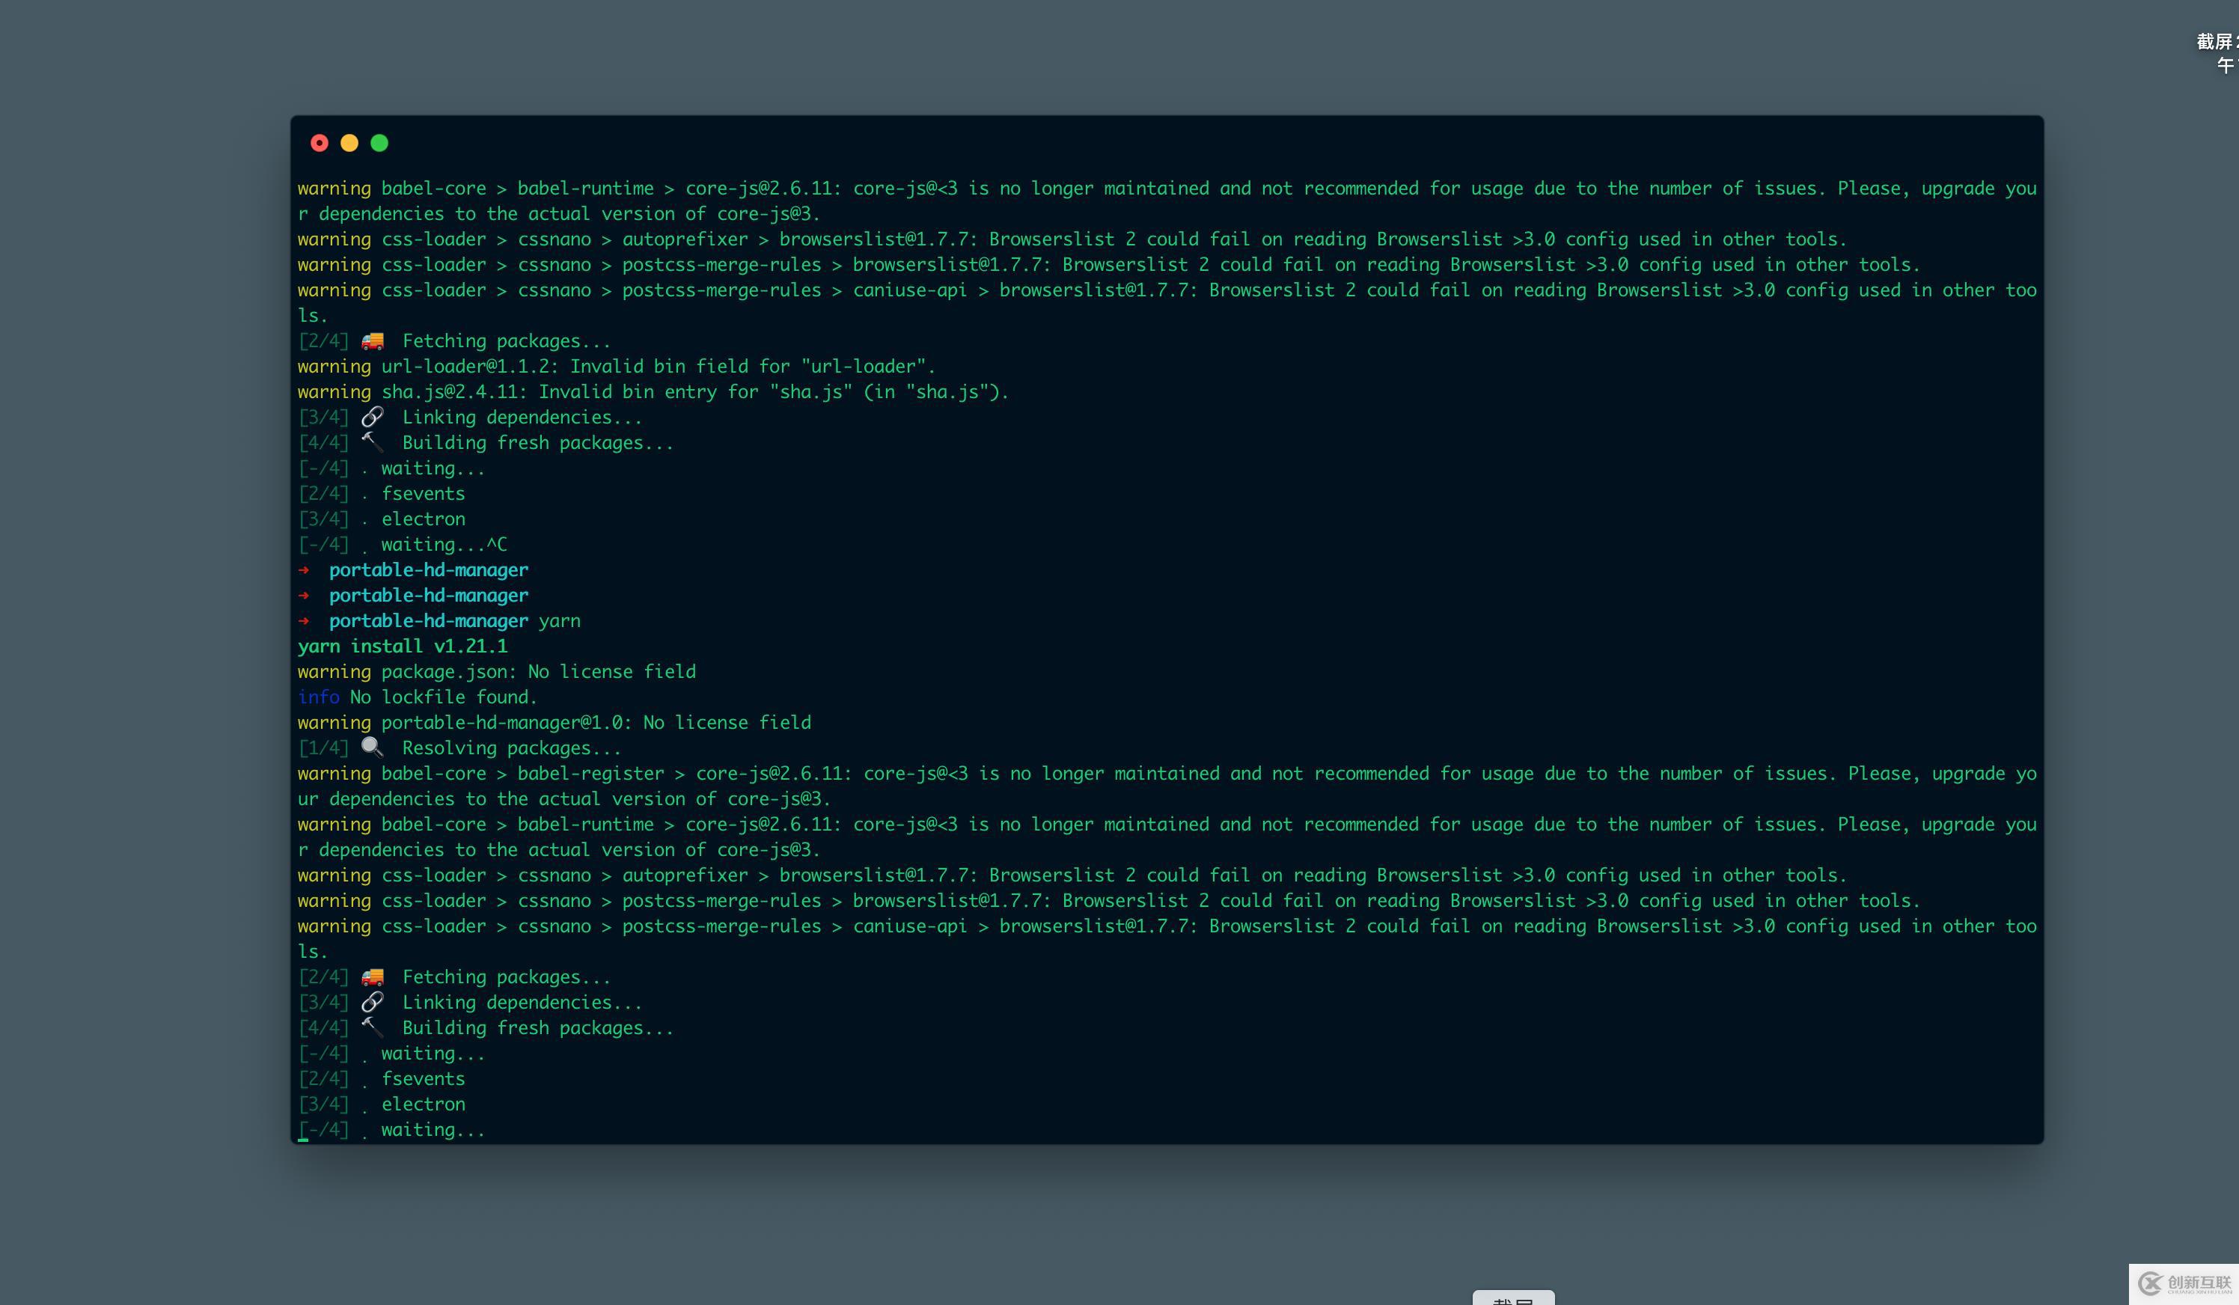Click the chain-link icon in the lower 'Linking dependencies' line
Viewport: 2239px width, 1305px height.
click(372, 1000)
